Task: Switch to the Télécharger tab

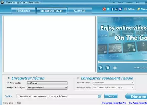Action: pyautogui.click(x=23, y=10)
